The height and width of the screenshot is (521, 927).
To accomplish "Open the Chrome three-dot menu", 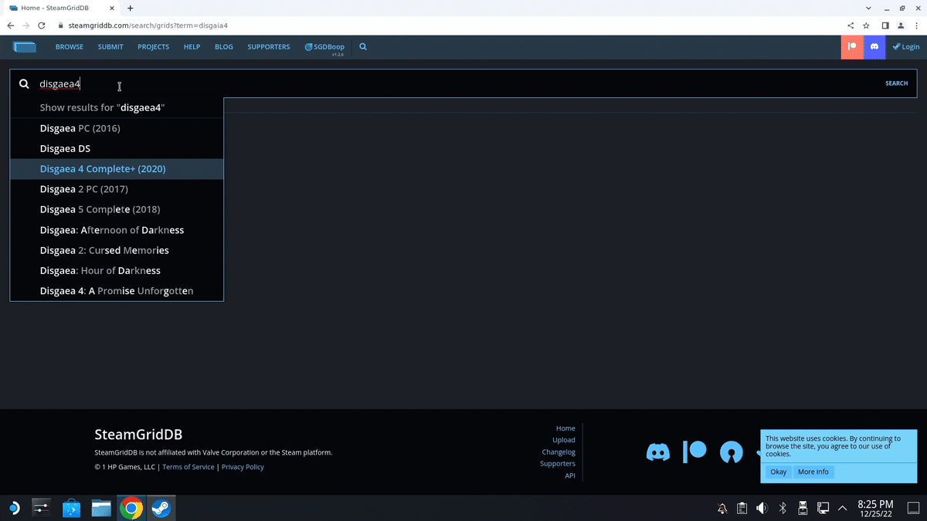I will [x=915, y=25].
